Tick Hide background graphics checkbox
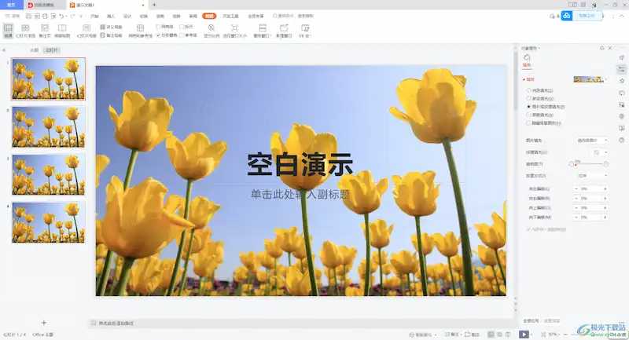 tap(528, 123)
